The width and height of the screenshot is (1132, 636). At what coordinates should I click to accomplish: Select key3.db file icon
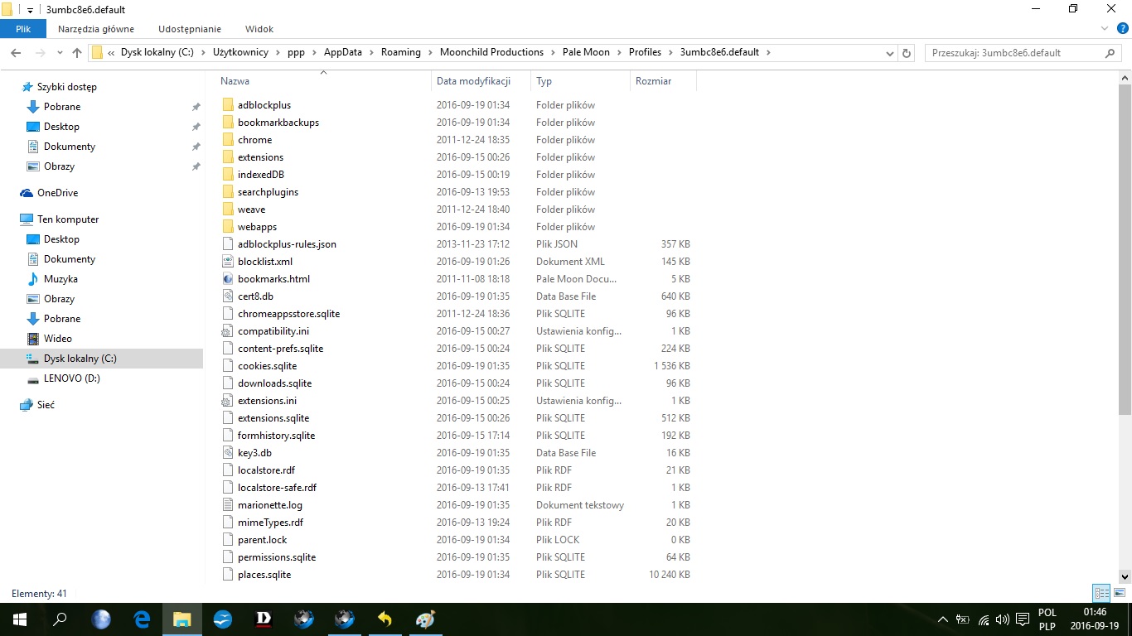click(x=230, y=453)
